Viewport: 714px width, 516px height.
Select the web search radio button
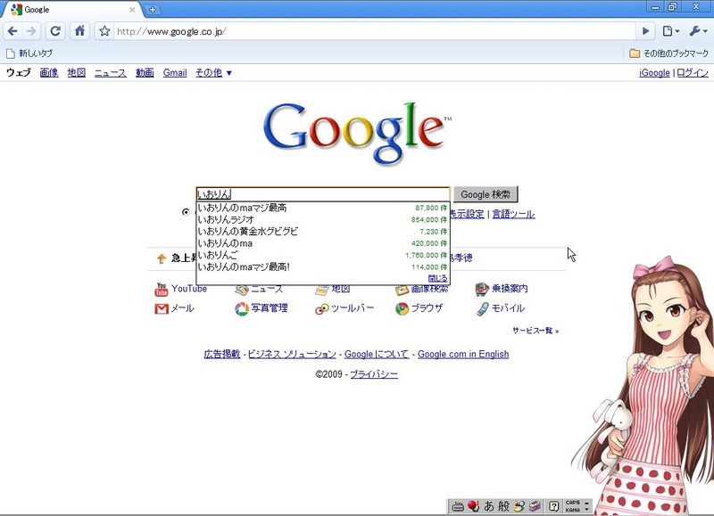[186, 212]
